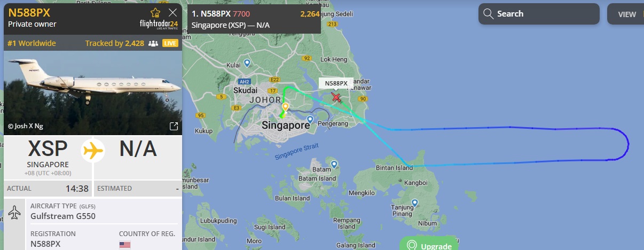Image resolution: width=644 pixels, height=250 pixels.
Task: Click the magnifier icon in the Search box
Action: point(488,14)
